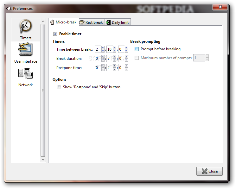Increase Time between breaks hours
Image resolution: width=236 pixels, height=189 pixels.
coord(103,48)
